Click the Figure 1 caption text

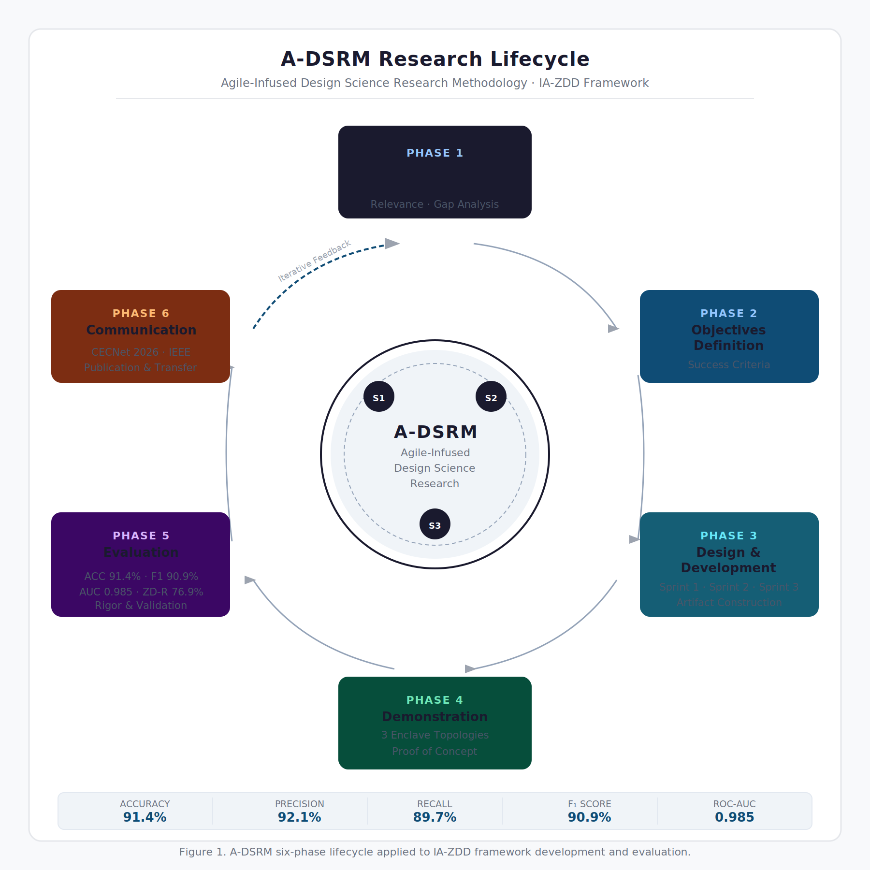tap(435, 852)
